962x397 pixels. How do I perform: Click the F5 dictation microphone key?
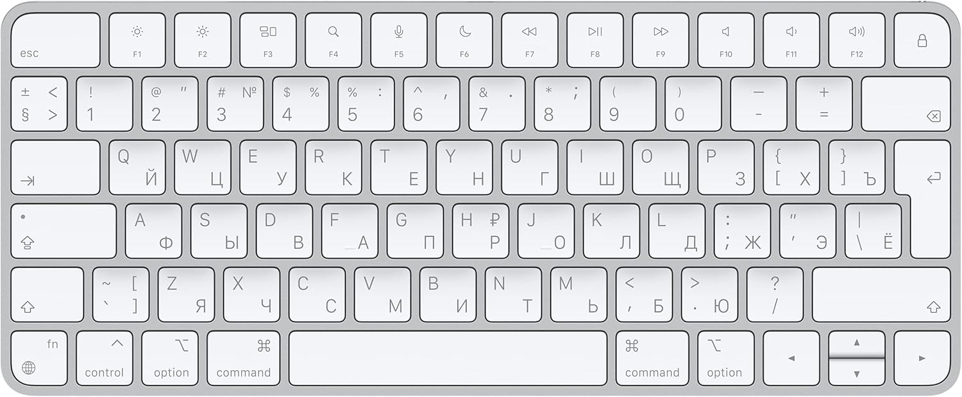398,40
